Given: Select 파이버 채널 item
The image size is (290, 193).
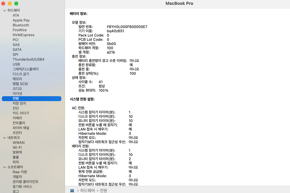Looking at the screenshot, I should (x=21, y=128).
